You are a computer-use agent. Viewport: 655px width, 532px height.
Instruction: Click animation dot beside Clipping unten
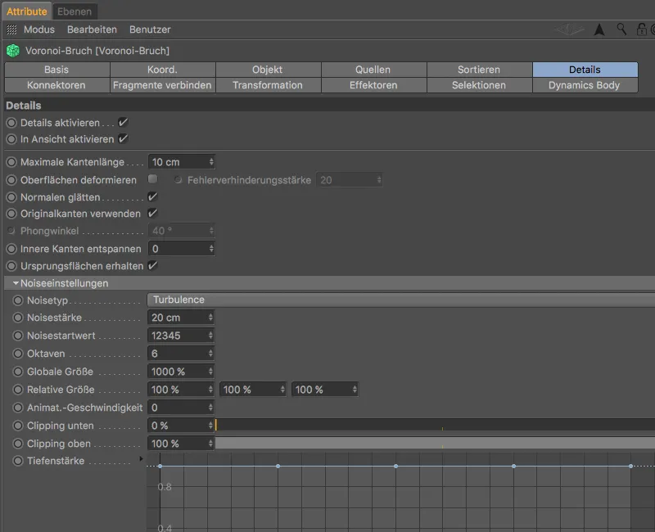pos(18,426)
